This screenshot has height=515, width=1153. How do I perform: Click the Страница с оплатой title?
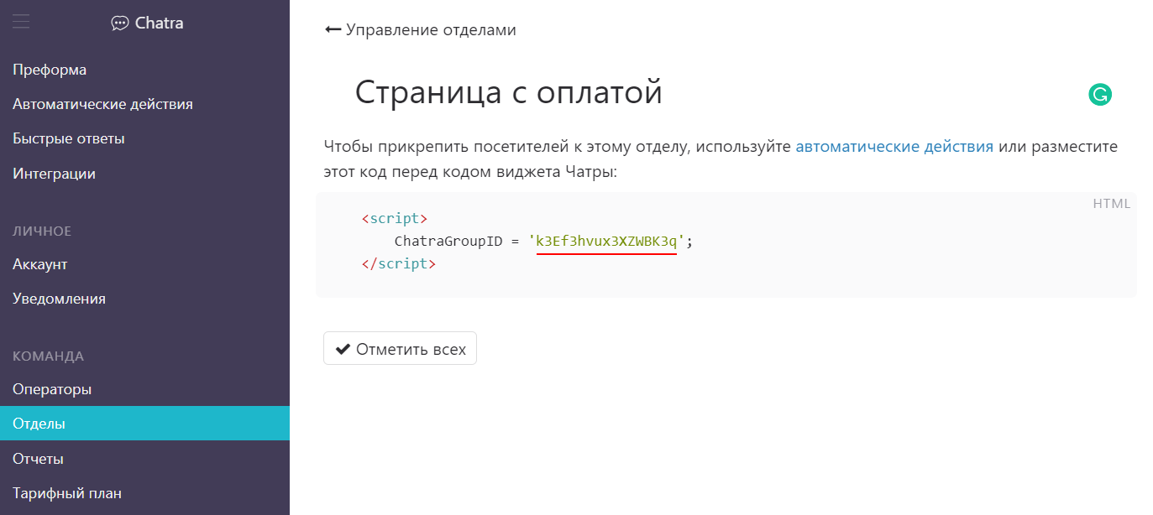[509, 92]
